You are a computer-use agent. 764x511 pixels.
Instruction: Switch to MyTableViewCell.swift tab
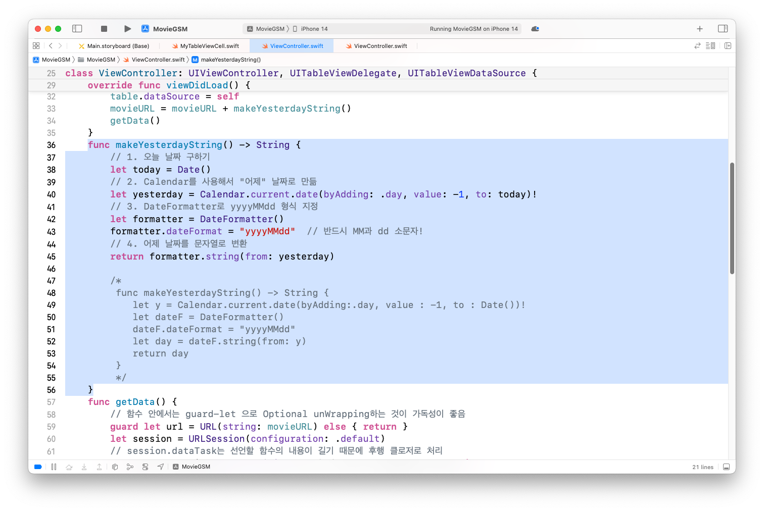(205, 46)
